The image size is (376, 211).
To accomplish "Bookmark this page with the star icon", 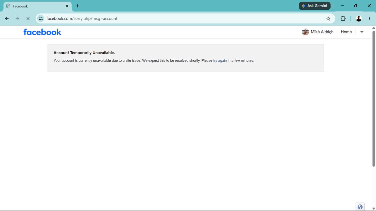I will tap(328, 18).
